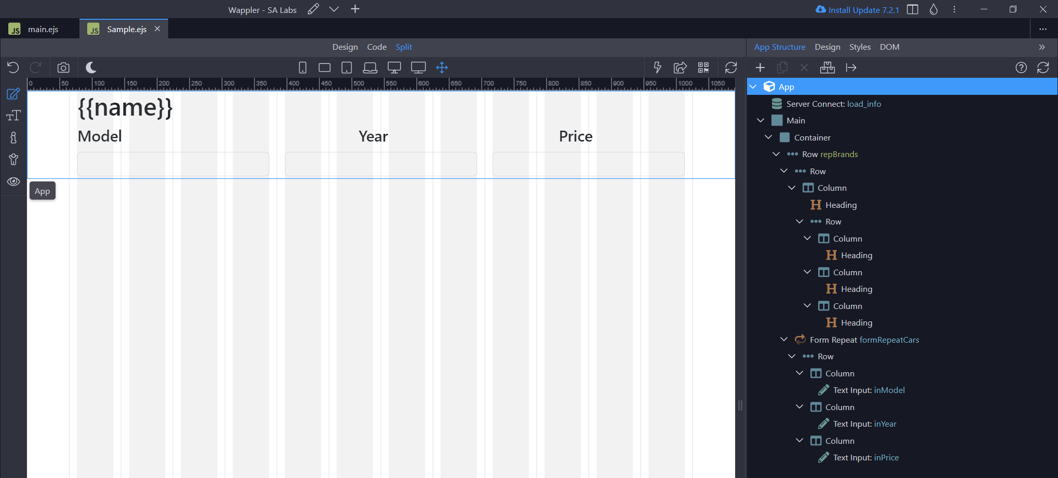Click the camera screenshot icon
The image size is (1058, 478).
(x=63, y=68)
